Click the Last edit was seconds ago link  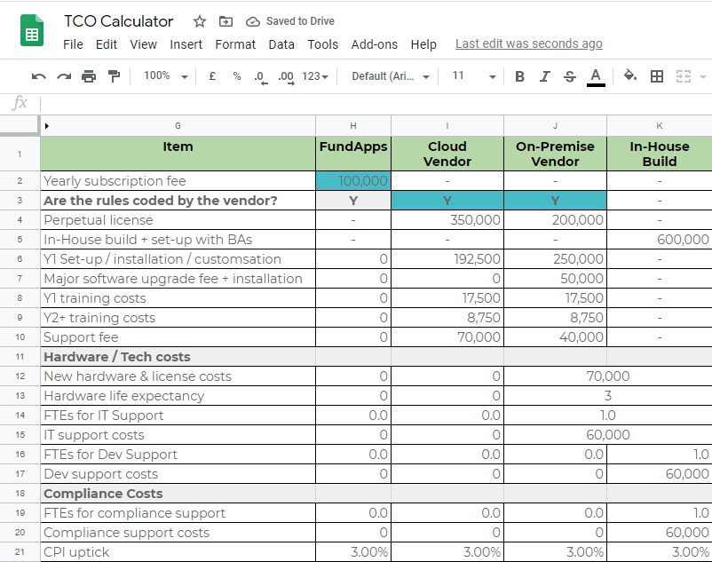(528, 43)
